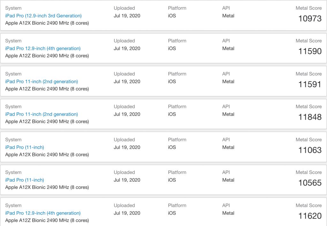Image resolution: width=327 pixels, height=226 pixels.
Task: Select the Metal Score value 10565
Action: (x=310, y=183)
